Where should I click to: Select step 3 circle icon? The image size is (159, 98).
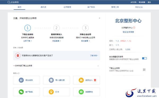(x=86, y=28)
